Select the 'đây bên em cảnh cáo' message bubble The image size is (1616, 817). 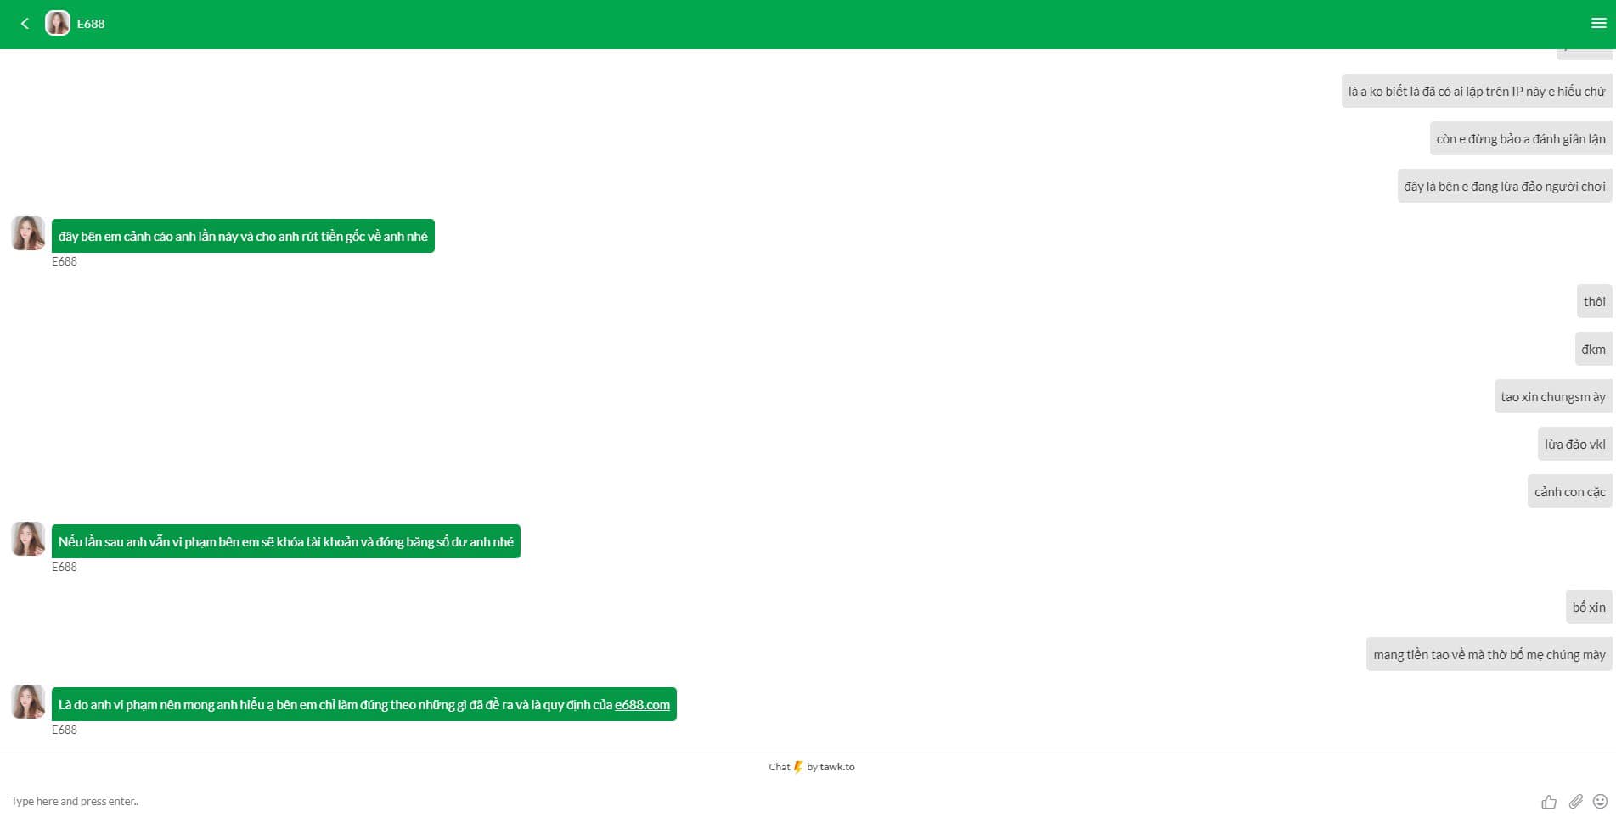243,236
